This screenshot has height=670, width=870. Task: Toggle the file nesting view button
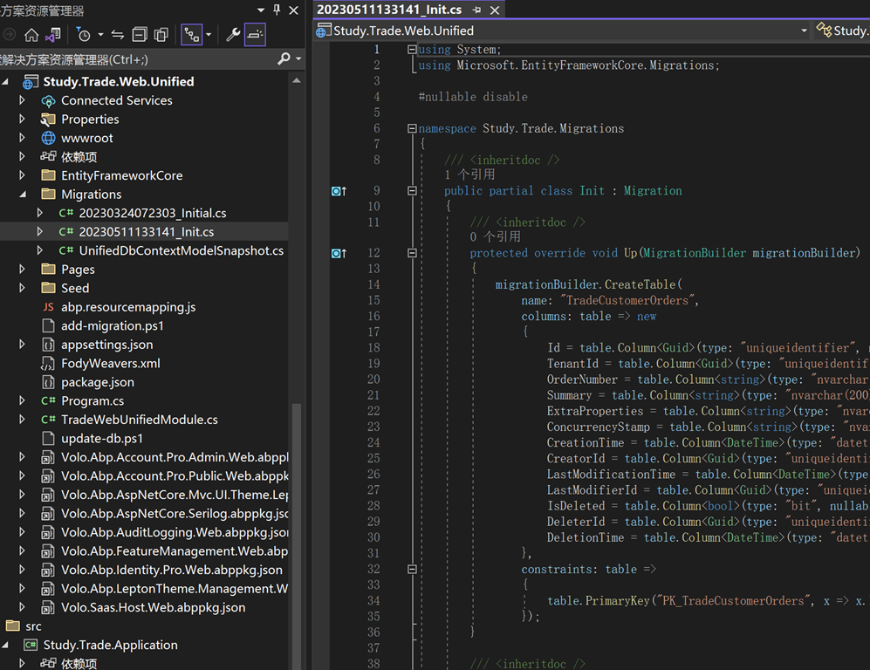point(191,35)
